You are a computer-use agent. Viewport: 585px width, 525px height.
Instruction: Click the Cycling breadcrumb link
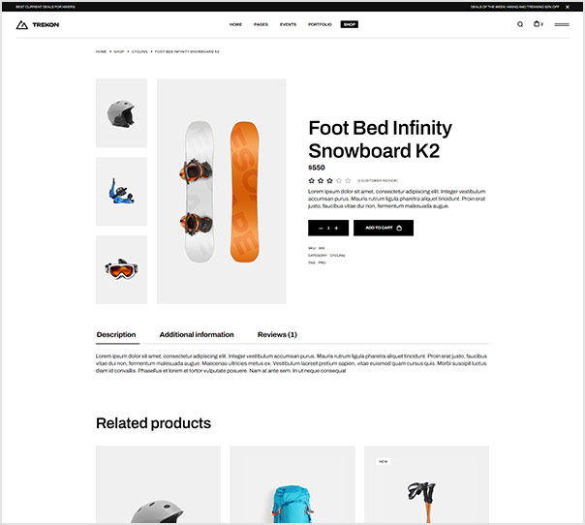pos(139,51)
